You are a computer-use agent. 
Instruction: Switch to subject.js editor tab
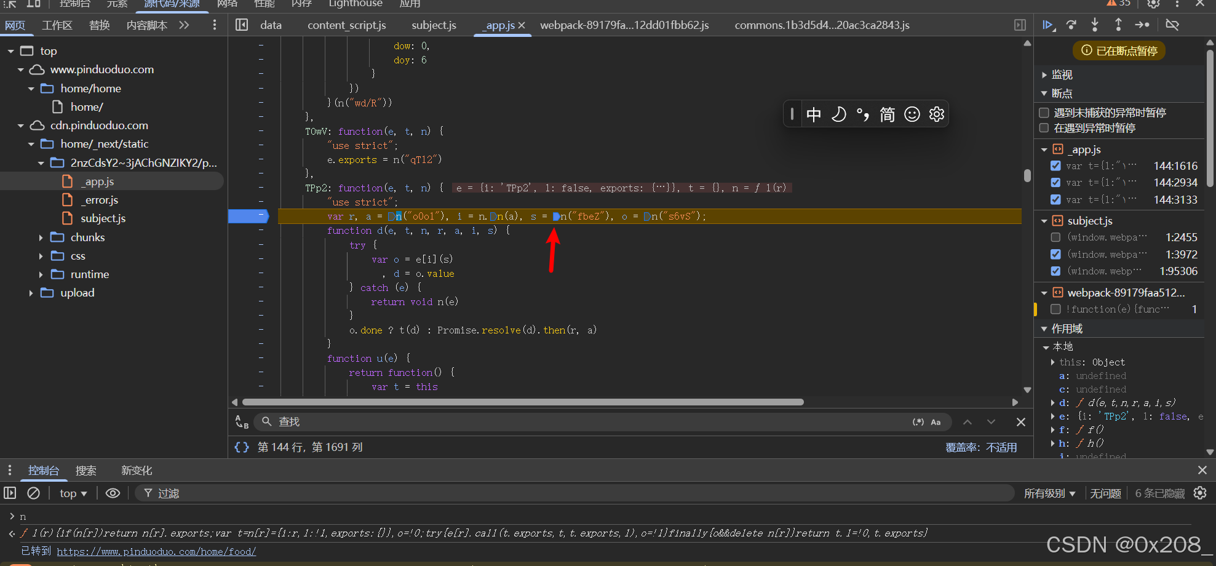point(434,25)
